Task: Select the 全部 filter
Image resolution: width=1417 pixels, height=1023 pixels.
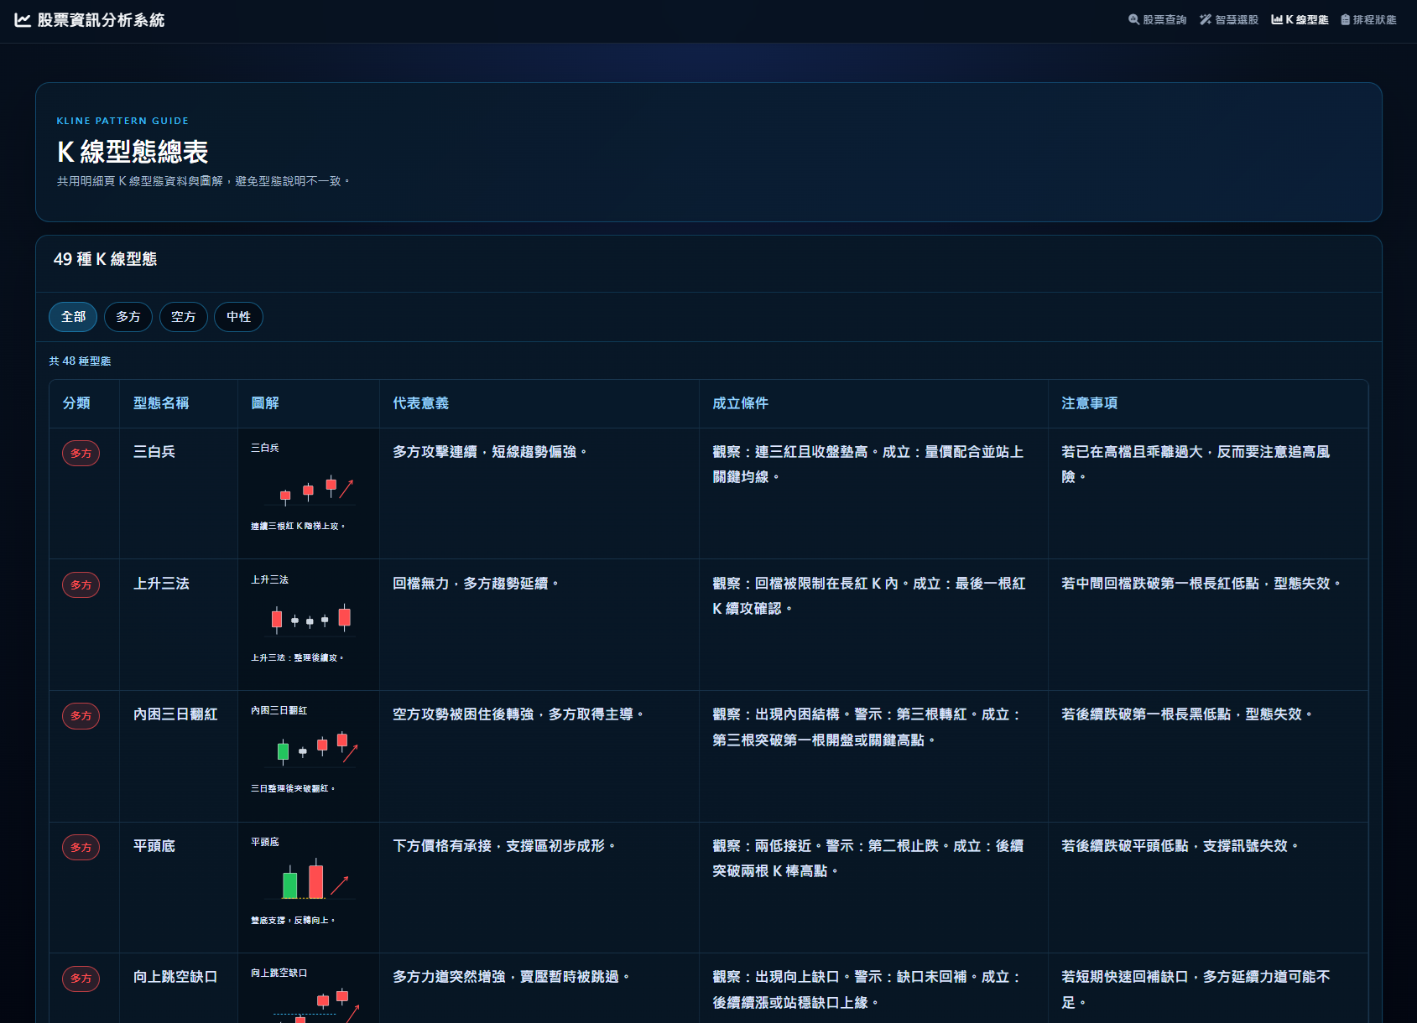Action: tap(73, 317)
